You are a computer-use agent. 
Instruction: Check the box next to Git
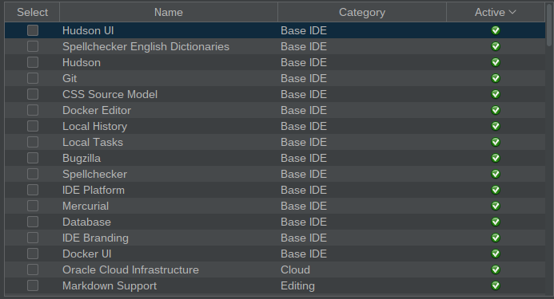coord(33,78)
